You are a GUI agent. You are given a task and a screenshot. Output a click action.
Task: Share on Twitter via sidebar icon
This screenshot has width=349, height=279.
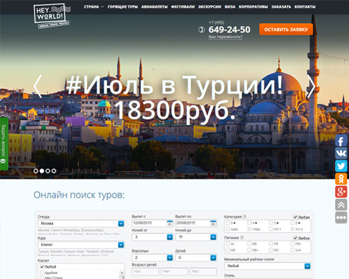point(341,166)
